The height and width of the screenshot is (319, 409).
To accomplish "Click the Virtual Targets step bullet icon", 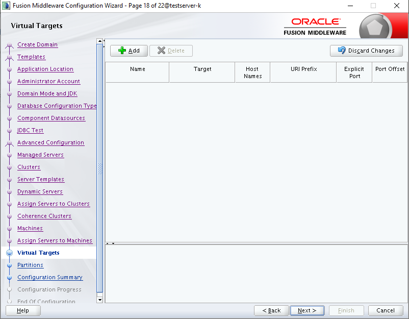I will 9,253.
